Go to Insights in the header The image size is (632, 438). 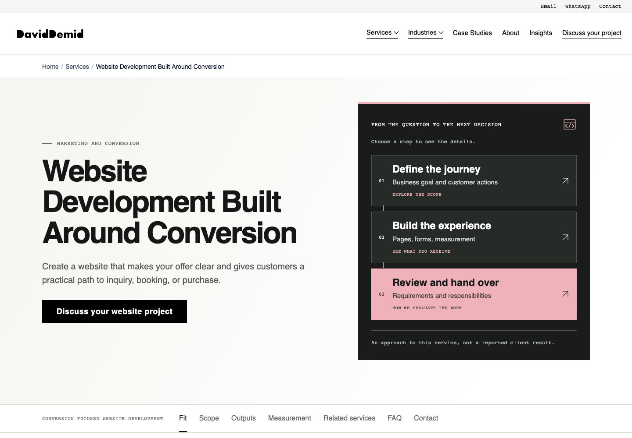(x=541, y=33)
